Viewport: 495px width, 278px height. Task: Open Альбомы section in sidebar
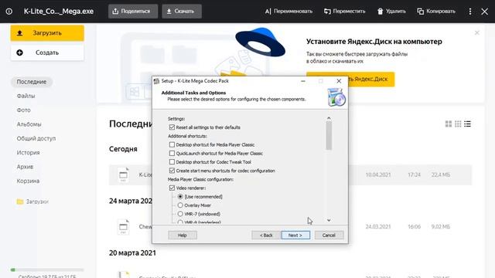coord(29,124)
